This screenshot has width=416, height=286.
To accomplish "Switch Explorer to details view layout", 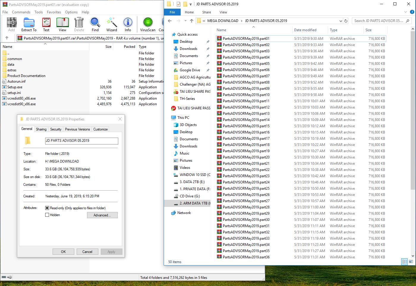I will click(x=404, y=262).
